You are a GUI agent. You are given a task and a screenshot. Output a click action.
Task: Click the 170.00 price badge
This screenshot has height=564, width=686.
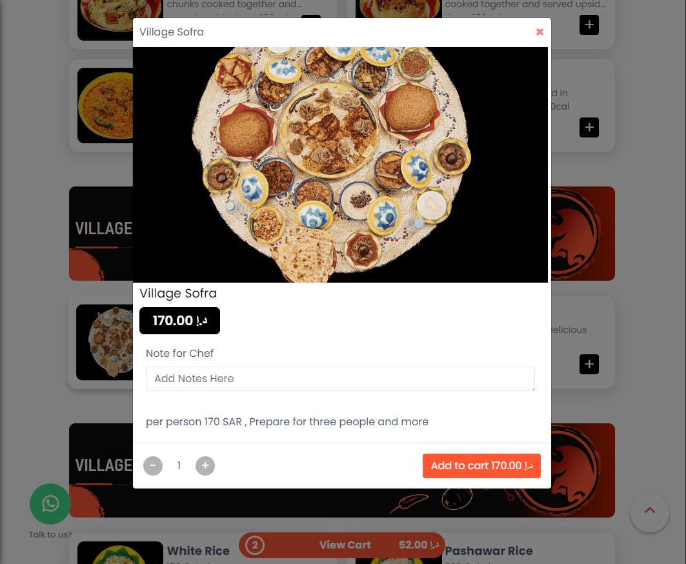tap(179, 321)
